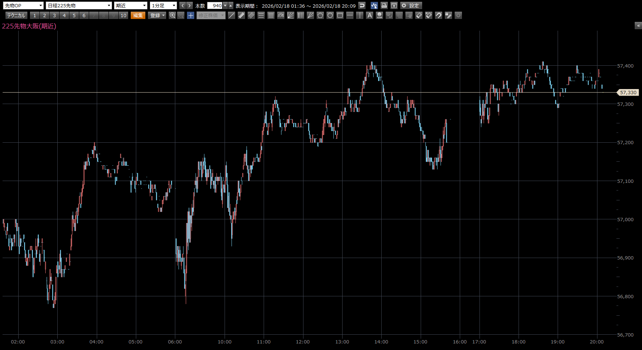Screen dimensions: 642x350
Task: Insert a smiley icon stamp
Action: [x=379, y=15]
